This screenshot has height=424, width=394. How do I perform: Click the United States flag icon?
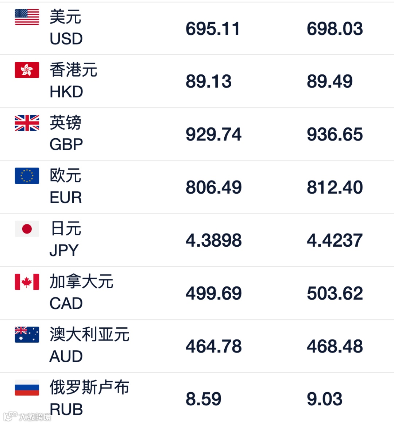[x=27, y=17]
